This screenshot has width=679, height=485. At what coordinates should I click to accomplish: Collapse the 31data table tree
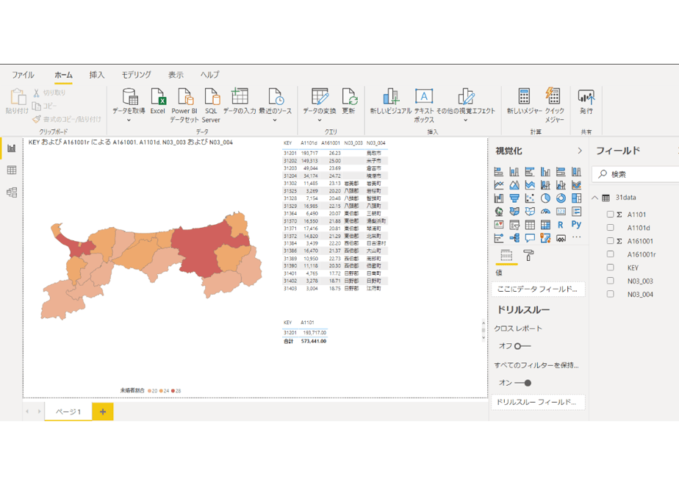tap(595, 198)
